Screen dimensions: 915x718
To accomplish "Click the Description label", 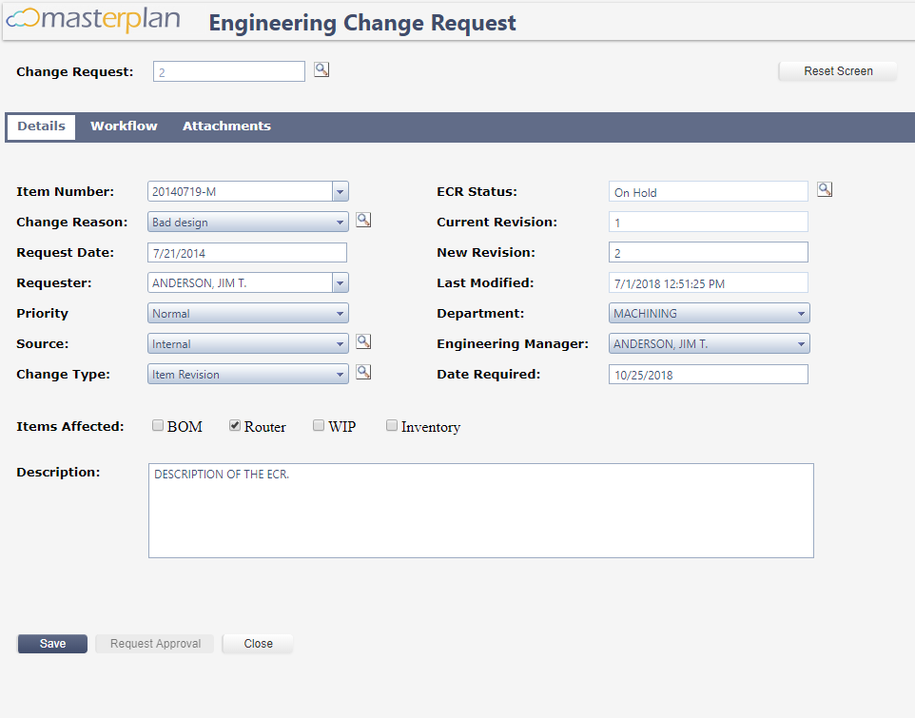I will pos(58,473).
